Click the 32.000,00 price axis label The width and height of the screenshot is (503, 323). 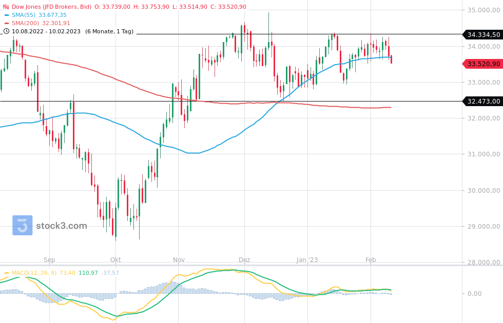(x=483, y=118)
